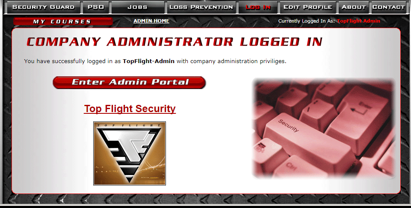The height and width of the screenshot is (208, 411).
Task: Open the Security Guard menu item
Action: 43,7
